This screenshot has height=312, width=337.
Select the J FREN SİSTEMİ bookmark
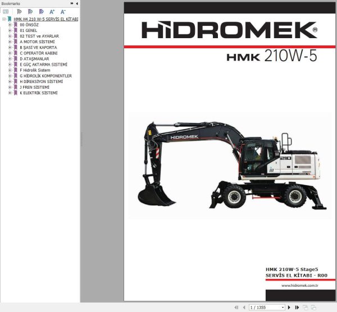pyautogui.click(x=34, y=87)
